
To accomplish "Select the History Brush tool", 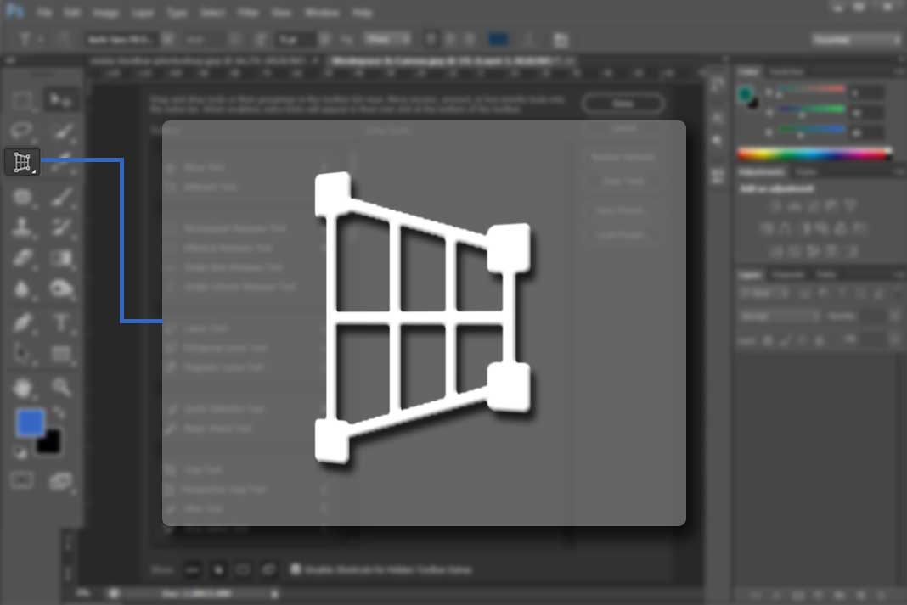I will [61, 227].
